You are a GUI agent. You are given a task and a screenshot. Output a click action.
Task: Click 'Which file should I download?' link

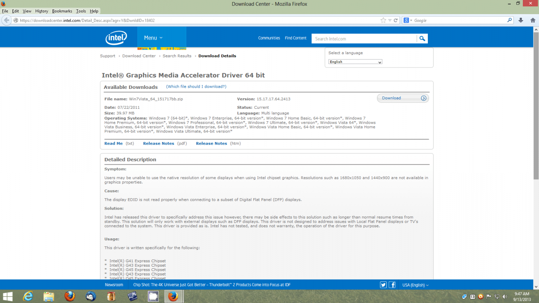196,86
